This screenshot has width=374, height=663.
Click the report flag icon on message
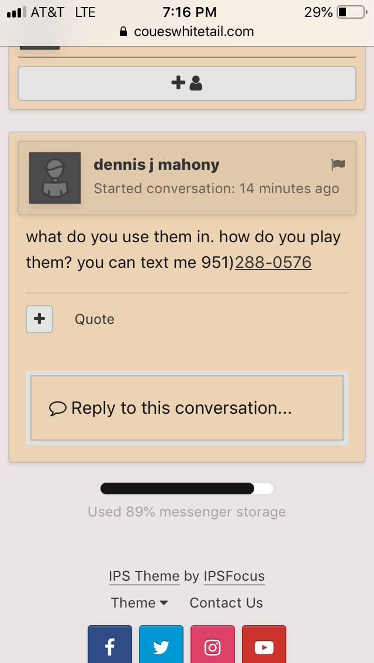(x=338, y=165)
